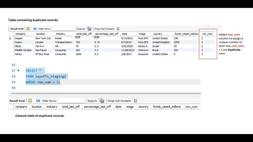Click the upper Result Grid form editor icon
The image size is (253, 142).
[x=28, y=29]
